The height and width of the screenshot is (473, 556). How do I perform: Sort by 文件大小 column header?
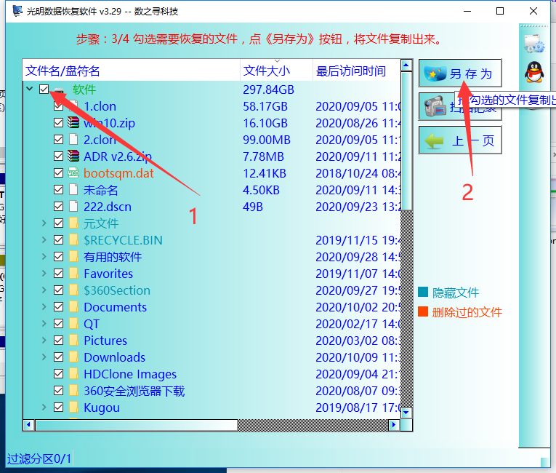point(277,71)
